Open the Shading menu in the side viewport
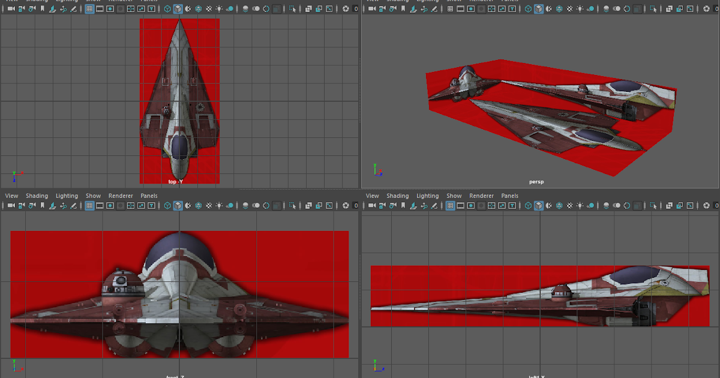The height and width of the screenshot is (378, 720). coord(398,196)
